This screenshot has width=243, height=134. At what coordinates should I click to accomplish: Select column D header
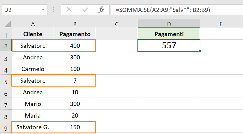coord(169,24)
